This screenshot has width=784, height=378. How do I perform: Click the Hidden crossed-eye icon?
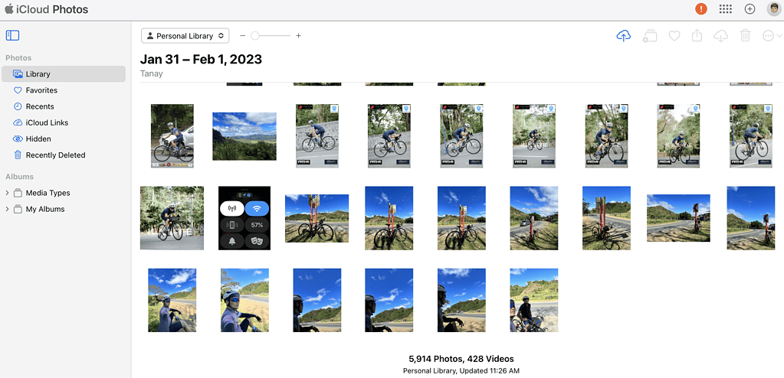click(x=18, y=138)
